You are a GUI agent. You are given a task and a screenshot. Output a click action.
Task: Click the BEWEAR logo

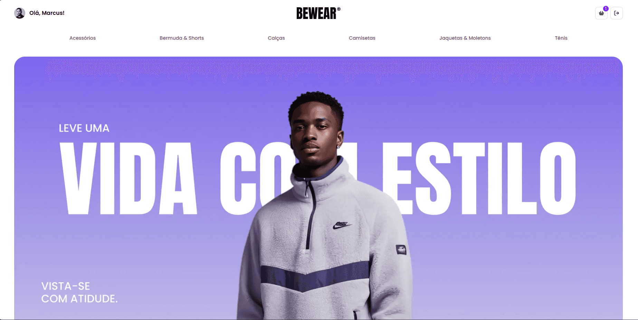[316, 13]
